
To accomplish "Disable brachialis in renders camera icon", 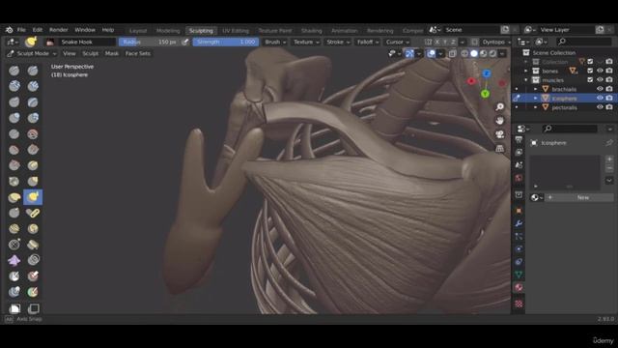I will (609, 89).
